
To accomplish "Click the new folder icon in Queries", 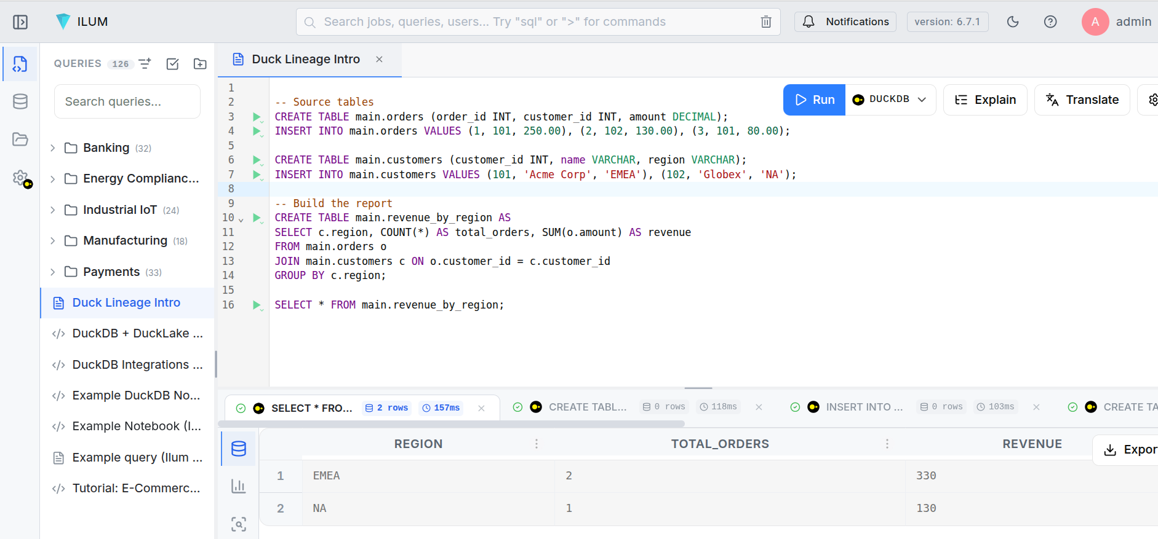I will point(200,64).
